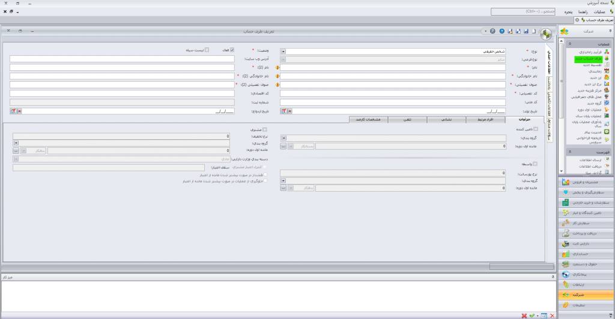Switch to the نشانی tab

click(x=447, y=120)
